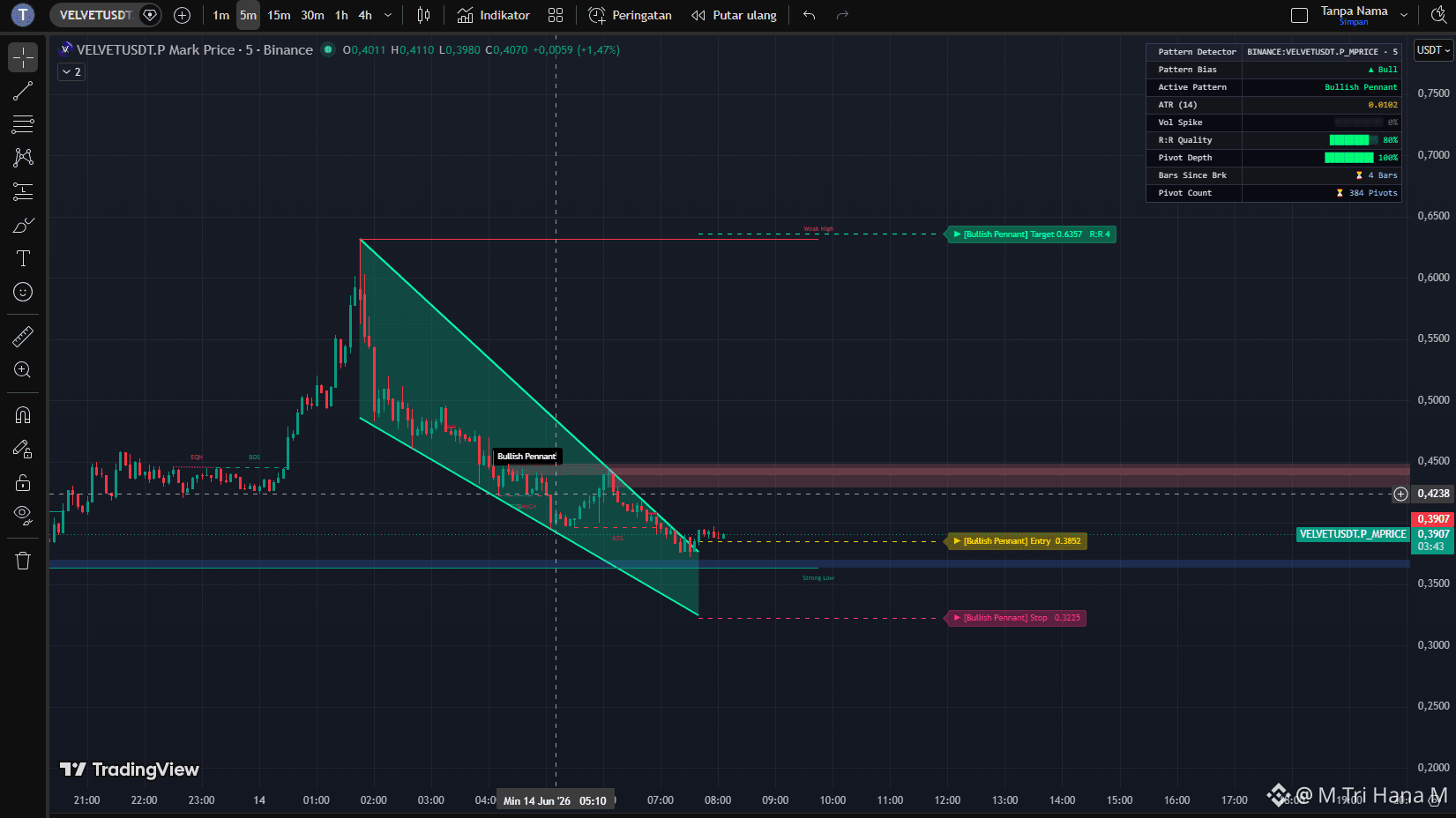Open the user profile avatar menu
The image size is (1456, 818).
coord(23,15)
